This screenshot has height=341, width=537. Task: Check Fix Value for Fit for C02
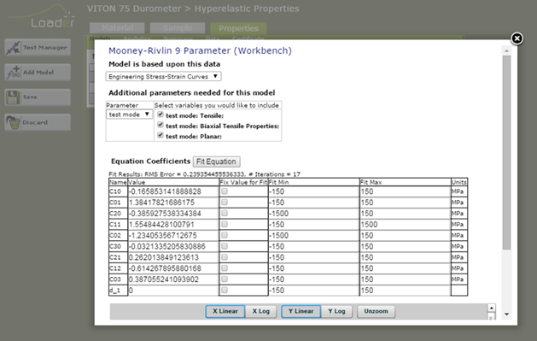(x=225, y=235)
